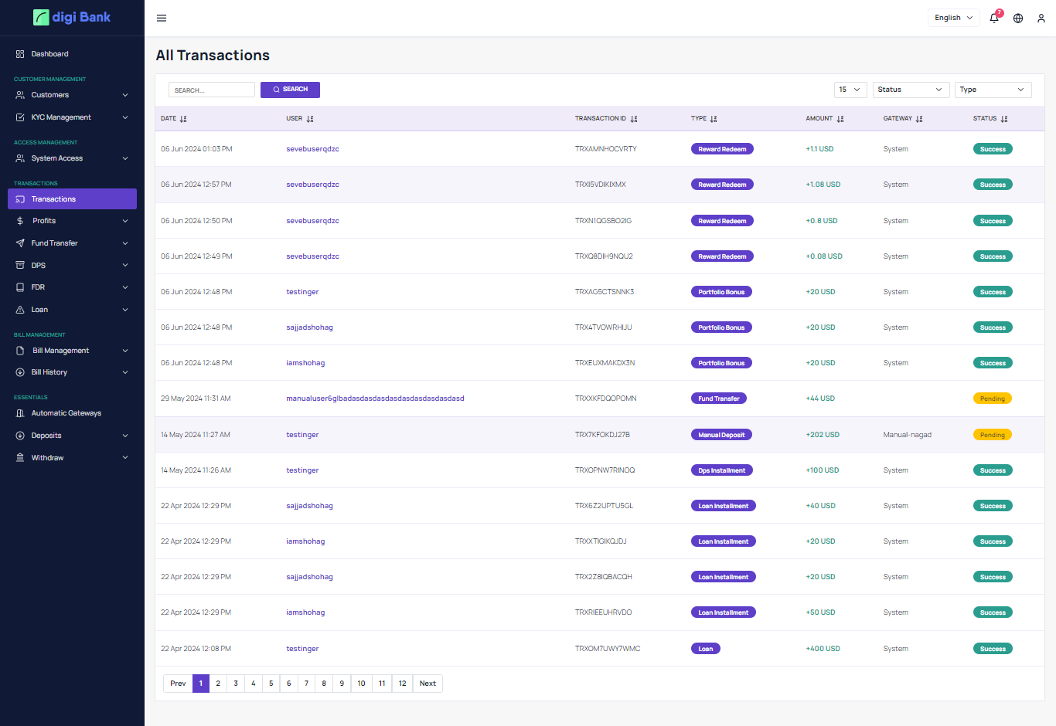This screenshot has height=726, width=1056.
Task: Open the Type filter dropdown
Action: [993, 90]
